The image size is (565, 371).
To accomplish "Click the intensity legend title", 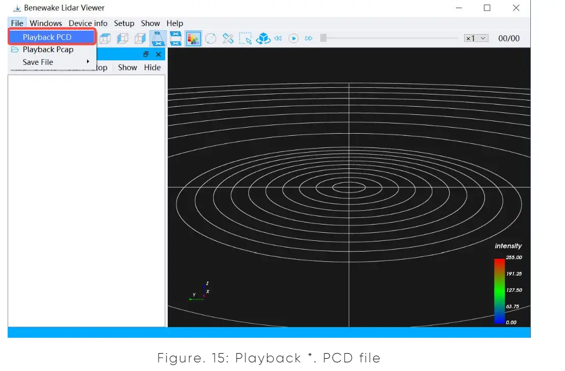I will tap(508, 246).
